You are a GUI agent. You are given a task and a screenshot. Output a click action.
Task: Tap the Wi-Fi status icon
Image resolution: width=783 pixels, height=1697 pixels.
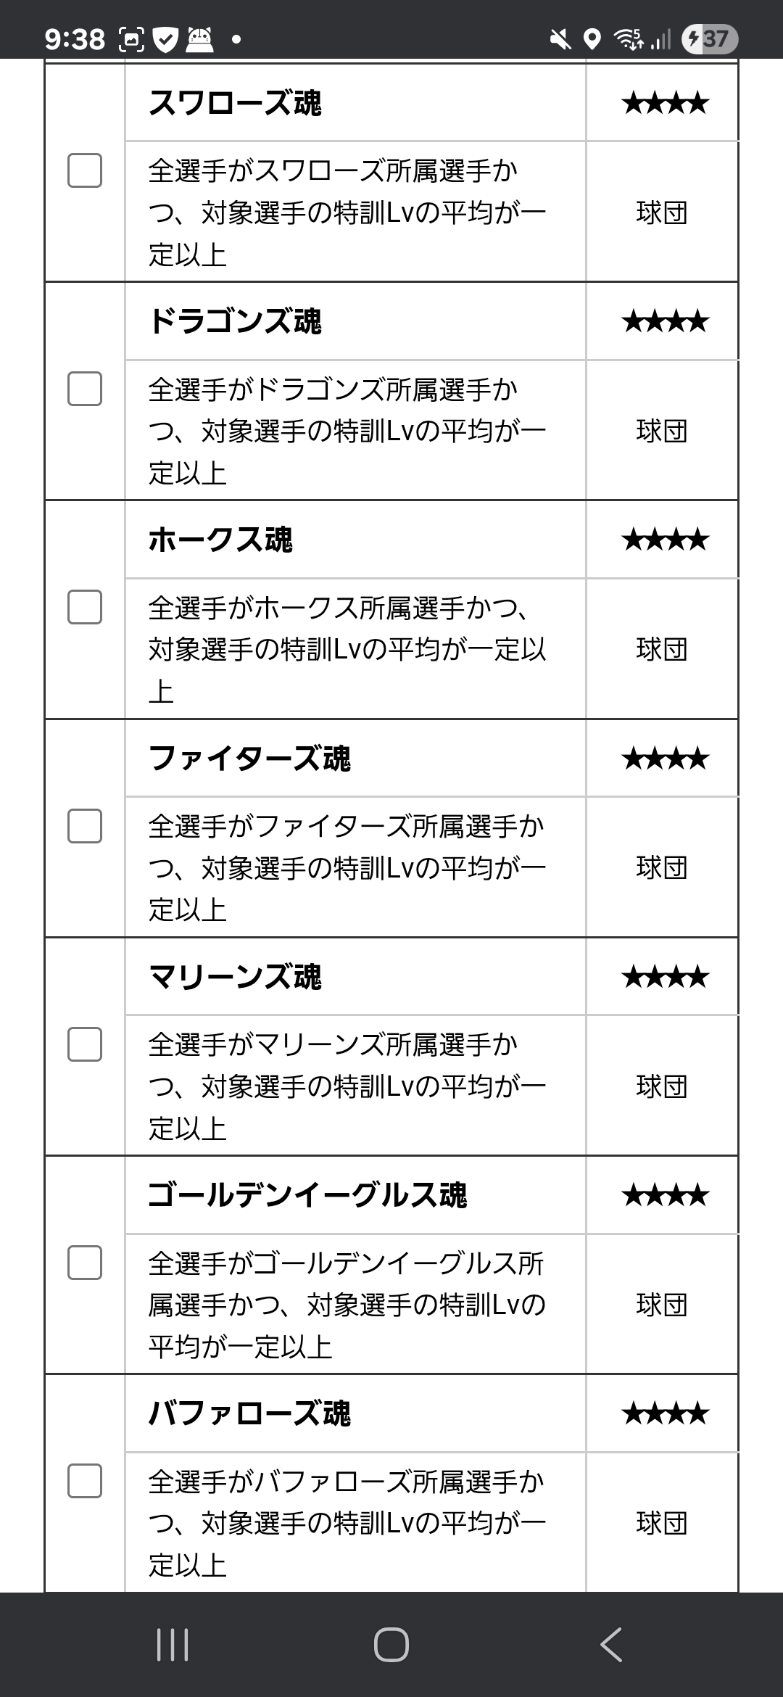click(x=628, y=39)
